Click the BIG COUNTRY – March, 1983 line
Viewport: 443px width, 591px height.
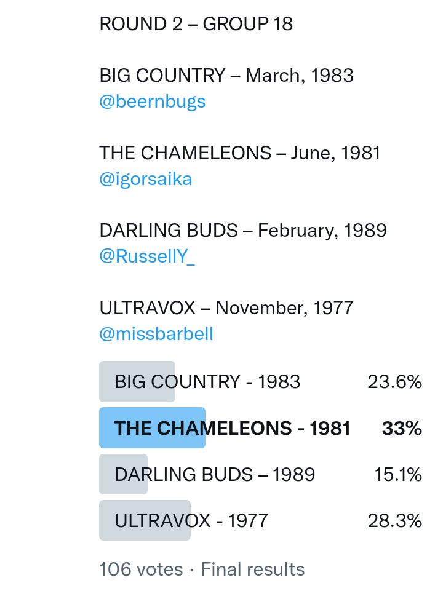coord(226,76)
